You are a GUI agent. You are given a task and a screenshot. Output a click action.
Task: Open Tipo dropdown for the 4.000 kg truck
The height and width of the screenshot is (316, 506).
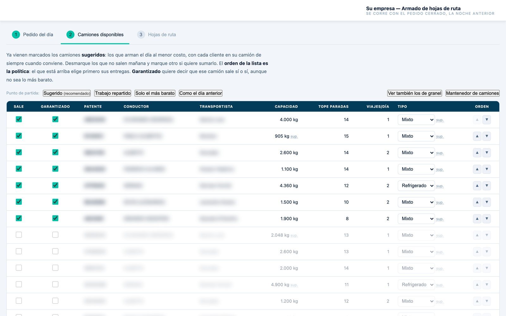click(416, 120)
